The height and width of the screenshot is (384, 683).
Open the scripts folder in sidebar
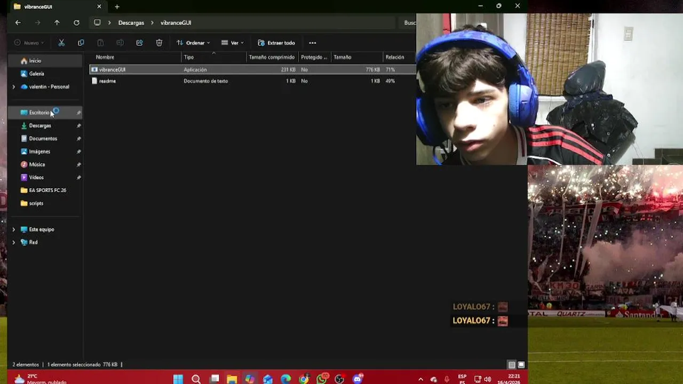[x=45, y=203]
